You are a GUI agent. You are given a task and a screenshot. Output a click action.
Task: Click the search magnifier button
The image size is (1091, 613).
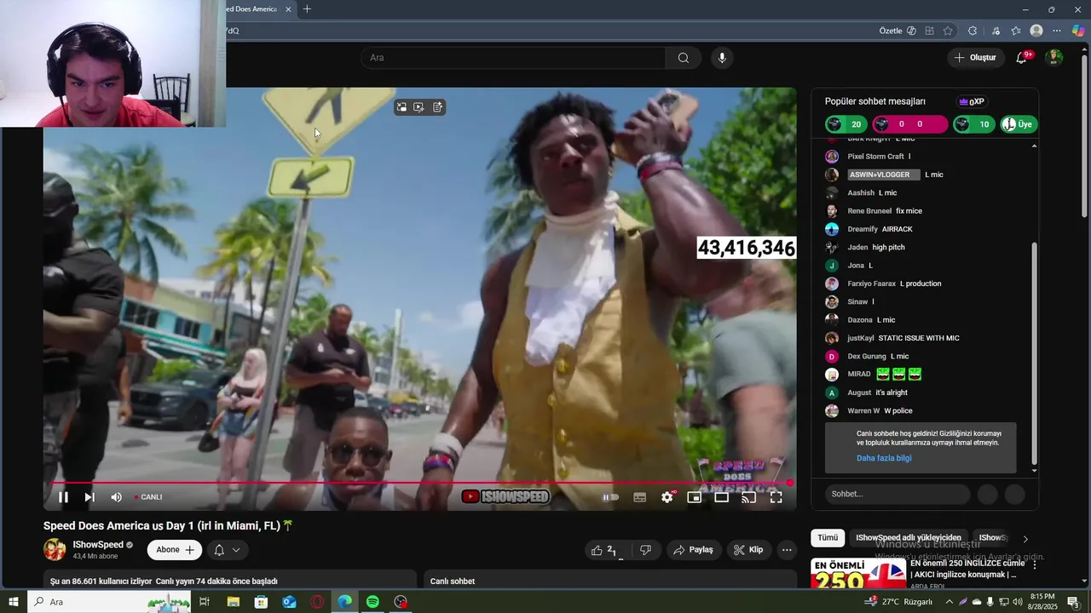pos(684,58)
